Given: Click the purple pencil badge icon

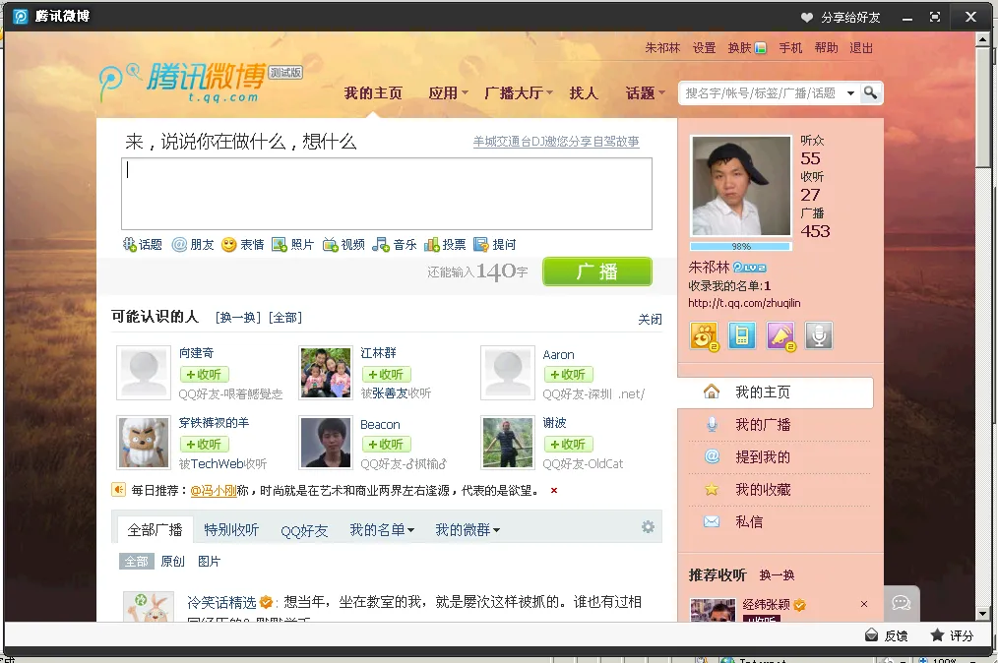Looking at the screenshot, I should (x=780, y=336).
